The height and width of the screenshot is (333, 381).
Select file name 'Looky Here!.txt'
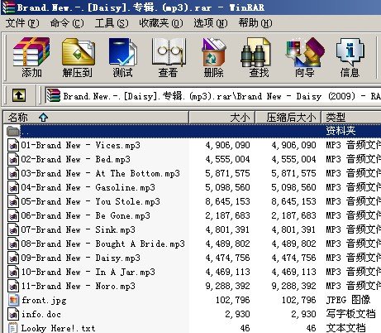(x=59, y=328)
